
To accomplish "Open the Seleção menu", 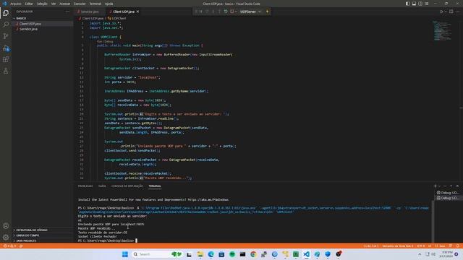I will click(x=42, y=4).
